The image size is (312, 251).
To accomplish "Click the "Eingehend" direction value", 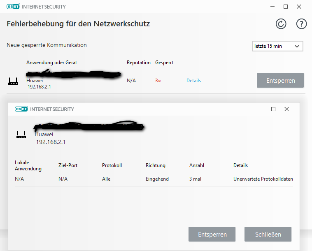I will click(x=157, y=179).
